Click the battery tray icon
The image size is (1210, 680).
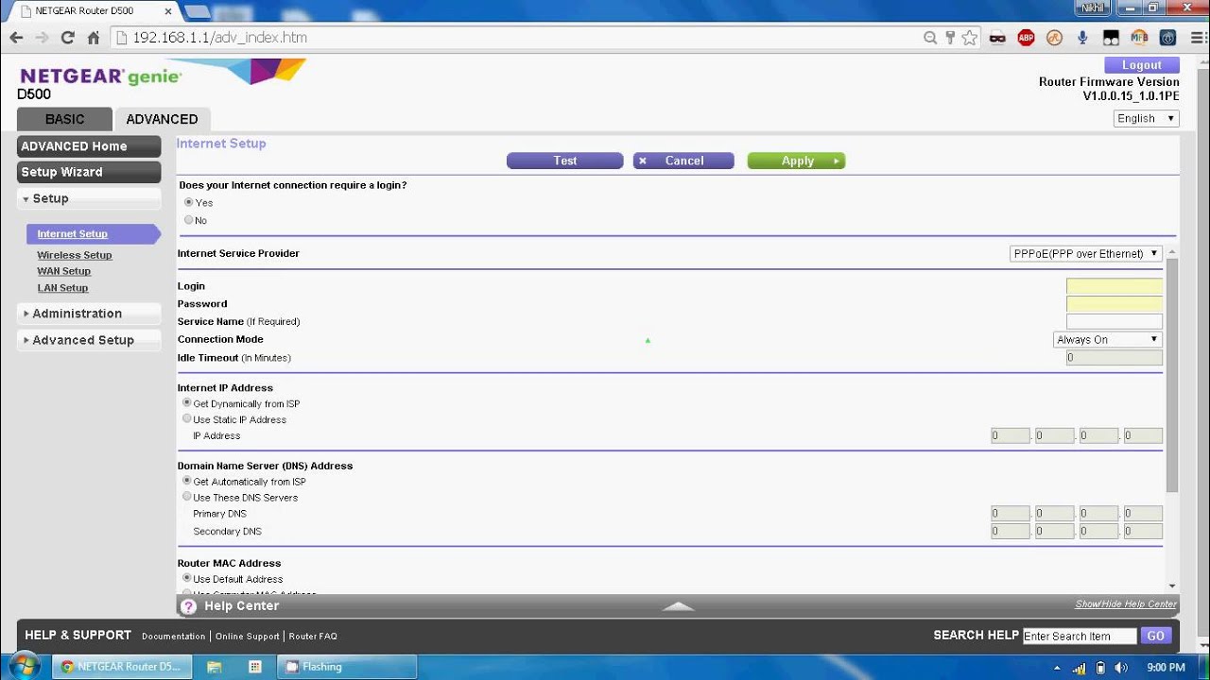[x=1100, y=668]
